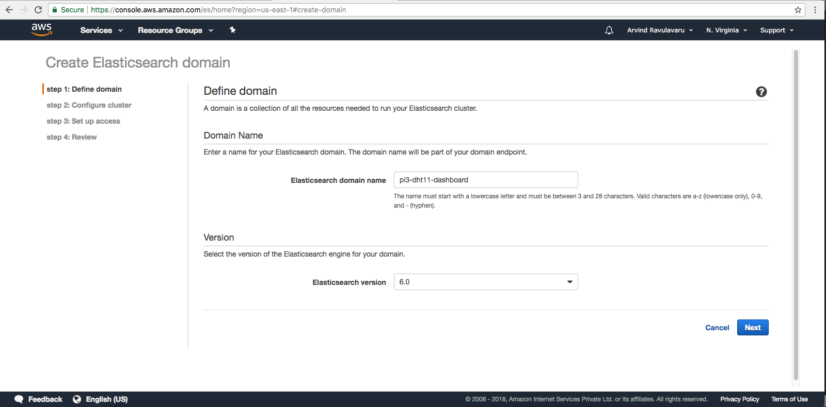
Task: Click the 'Create Elasticsearch domain' heading
Action: [138, 62]
